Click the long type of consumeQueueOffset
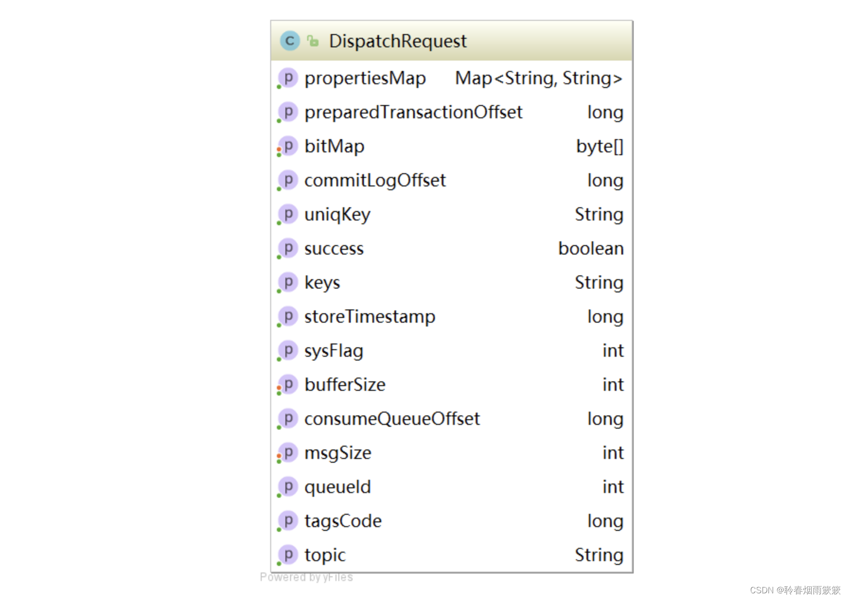 605,419
